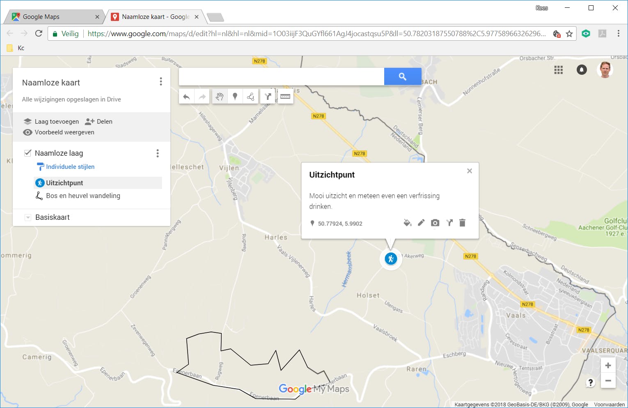Open the Google apps grid
628x408 pixels.
click(559, 70)
